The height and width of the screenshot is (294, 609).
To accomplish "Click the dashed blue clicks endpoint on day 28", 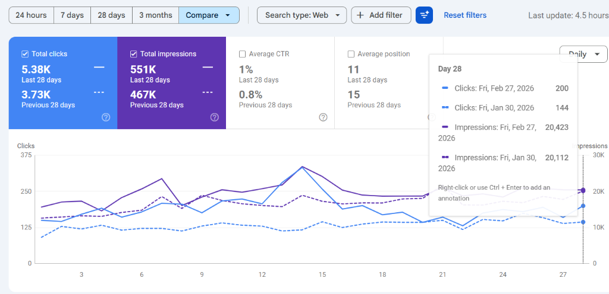I will (583, 222).
